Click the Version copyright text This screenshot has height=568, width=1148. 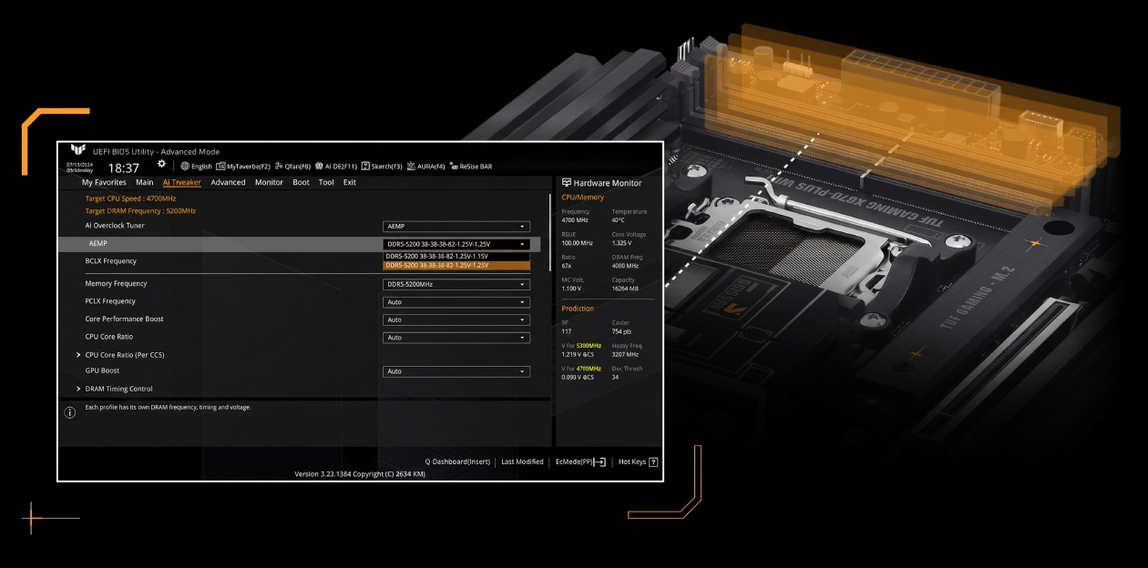click(x=360, y=474)
